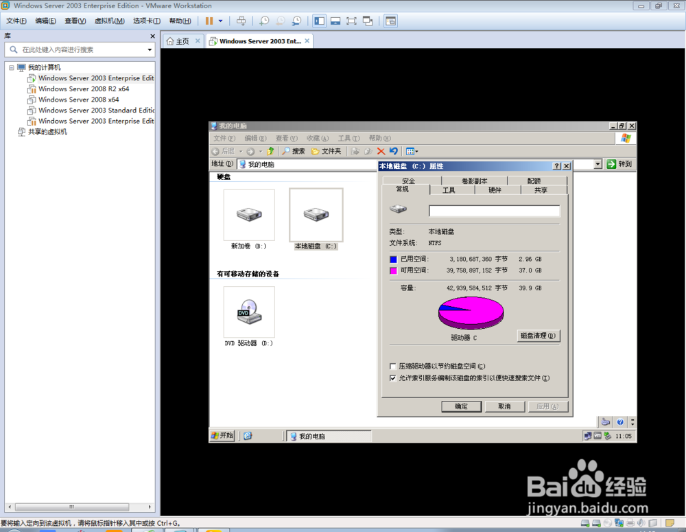Click the blue undo arrow toolbar icon
The width and height of the screenshot is (686, 532).
(394, 151)
